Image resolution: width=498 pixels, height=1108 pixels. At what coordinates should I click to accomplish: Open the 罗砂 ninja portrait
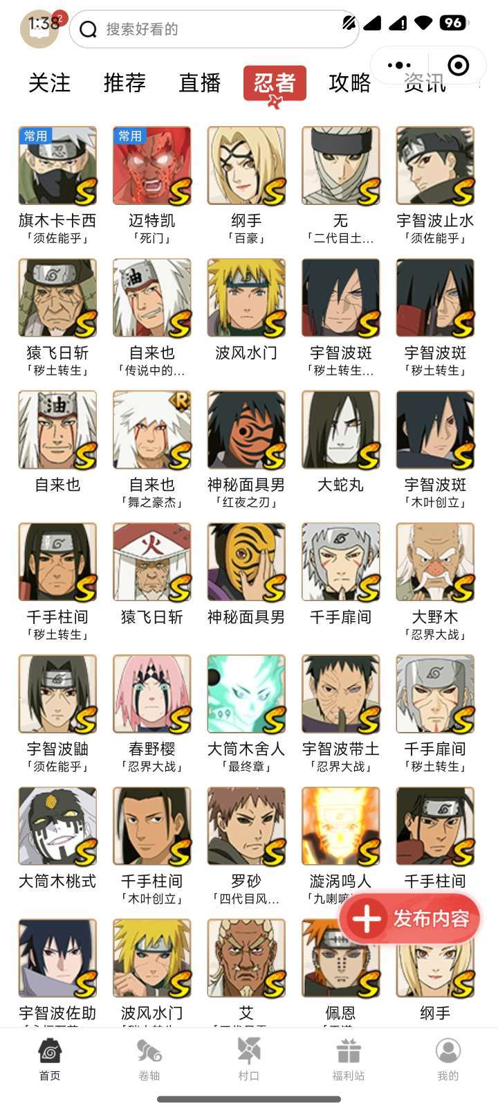pos(246,826)
